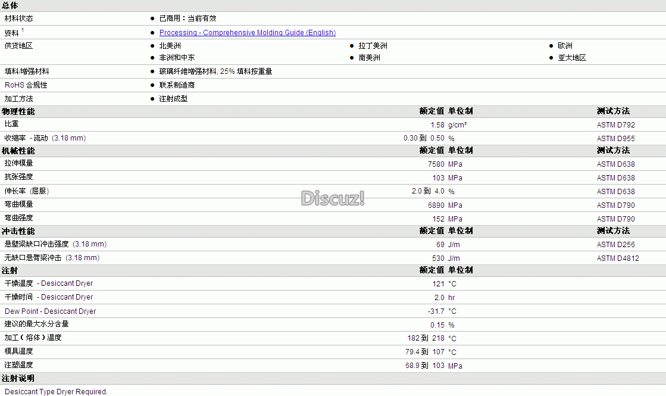Open the Processing - Comprehensive Molding Guide link
Image resolution: width=666 pixels, height=396 pixels.
(247, 33)
